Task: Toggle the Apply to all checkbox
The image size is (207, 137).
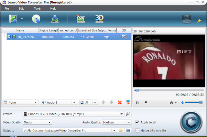Action: pyautogui.click(x=137, y=122)
